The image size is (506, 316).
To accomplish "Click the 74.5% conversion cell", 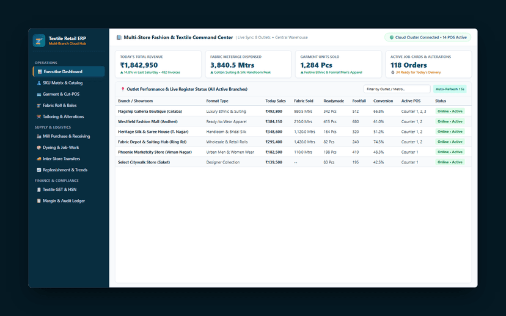I will [x=378, y=142].
